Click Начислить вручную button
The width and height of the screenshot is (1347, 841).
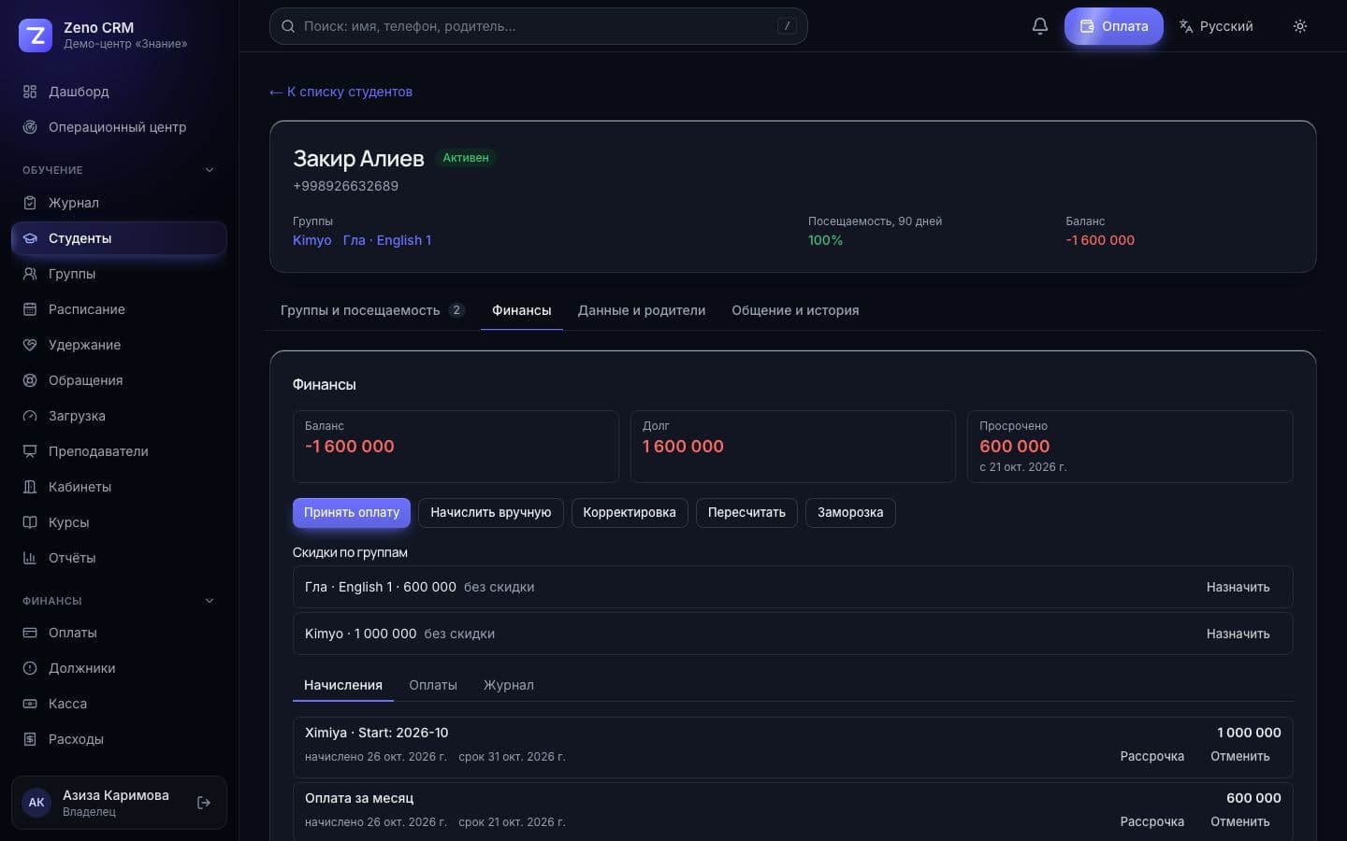(x=491, y=512)
